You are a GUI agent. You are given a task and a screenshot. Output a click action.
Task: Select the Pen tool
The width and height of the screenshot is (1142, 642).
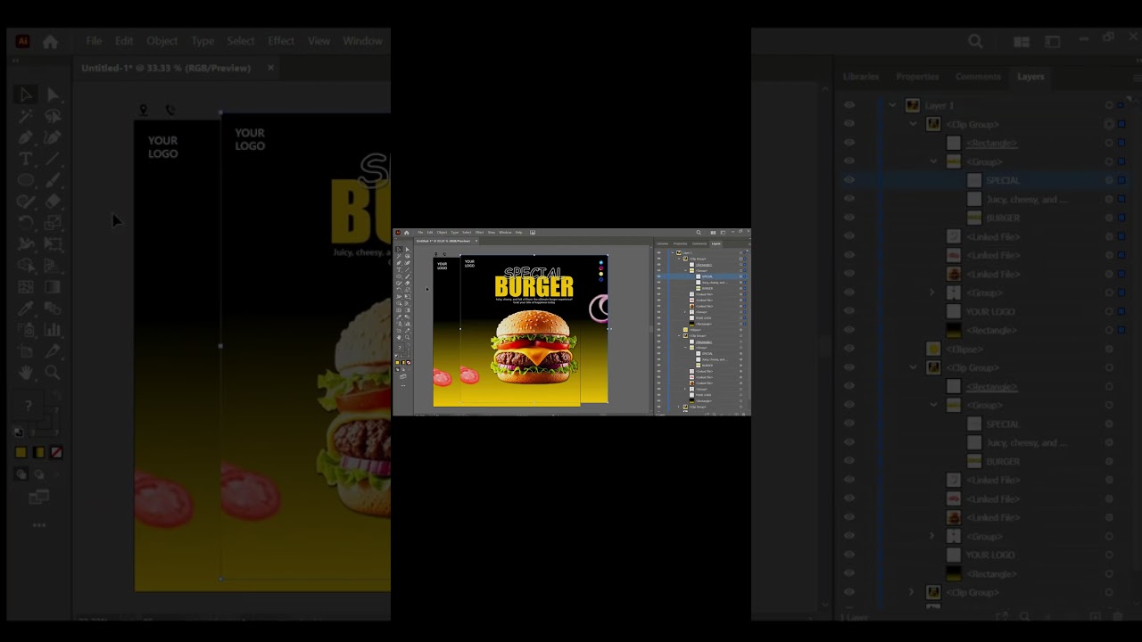click(26, 137)
